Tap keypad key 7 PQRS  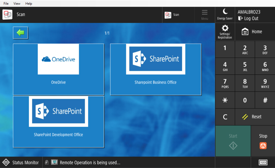pos(225,83)
